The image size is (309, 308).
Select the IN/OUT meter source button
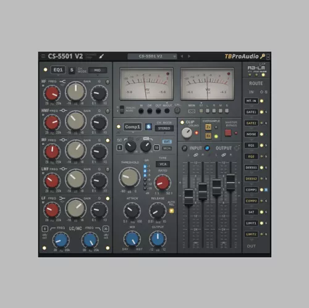tap(167, 111)
